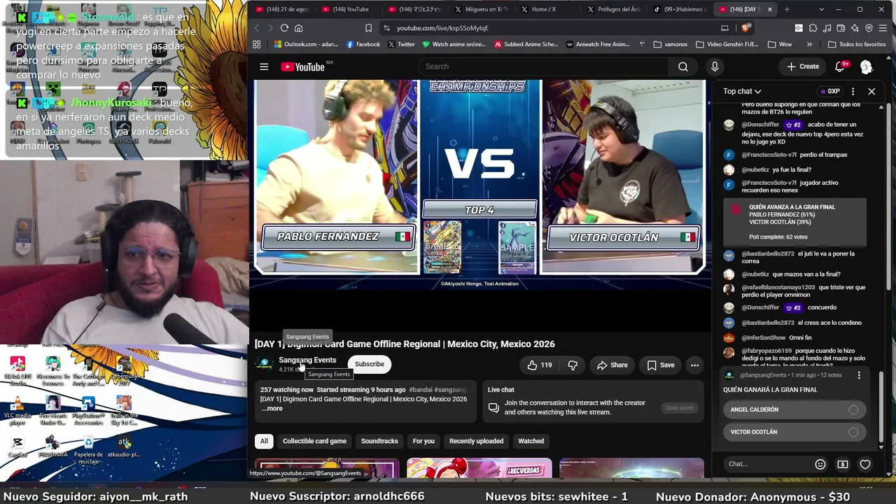
Task: Open the Outlook.com bookmark
Action: coord(306,44)
